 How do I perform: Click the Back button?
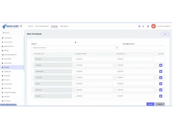[x=165, y=34]
